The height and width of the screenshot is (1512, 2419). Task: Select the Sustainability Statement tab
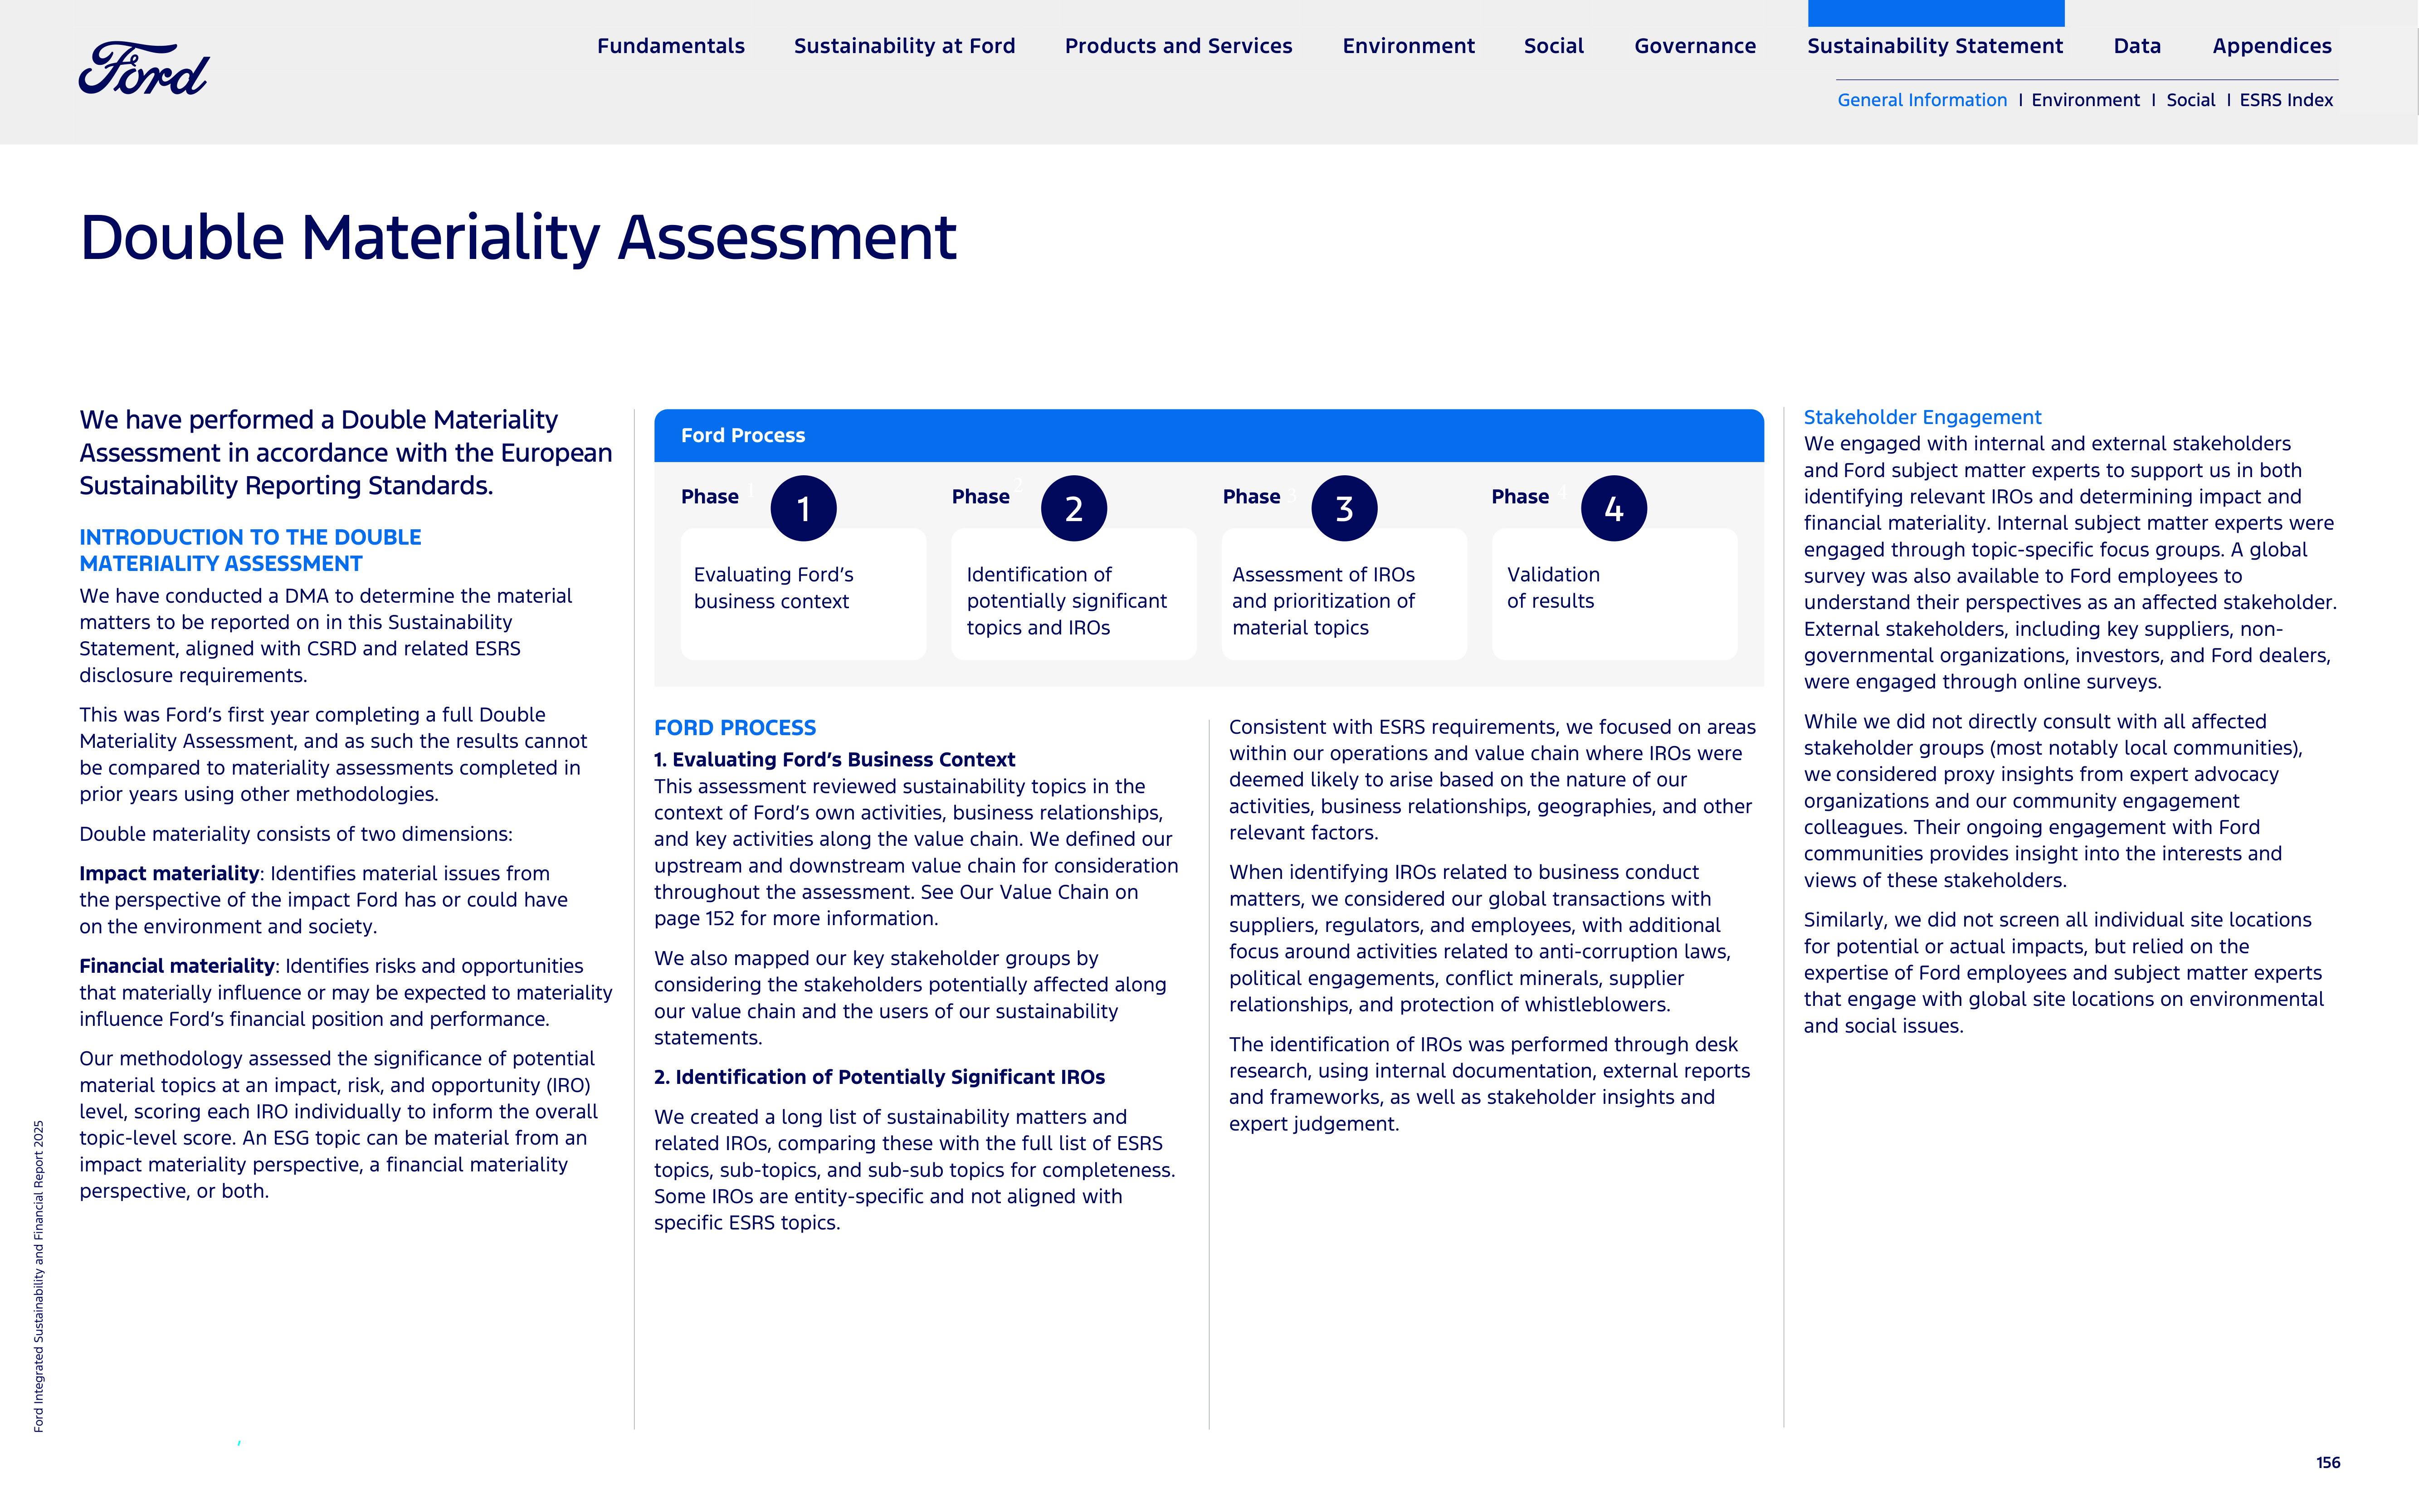(x=1935, y=46)
